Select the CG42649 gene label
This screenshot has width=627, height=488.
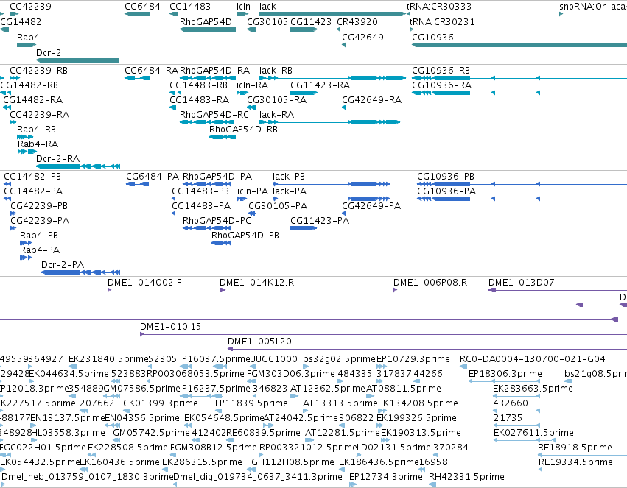362,37
